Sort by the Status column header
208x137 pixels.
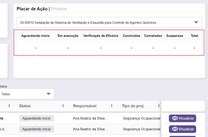pos(25,106)
